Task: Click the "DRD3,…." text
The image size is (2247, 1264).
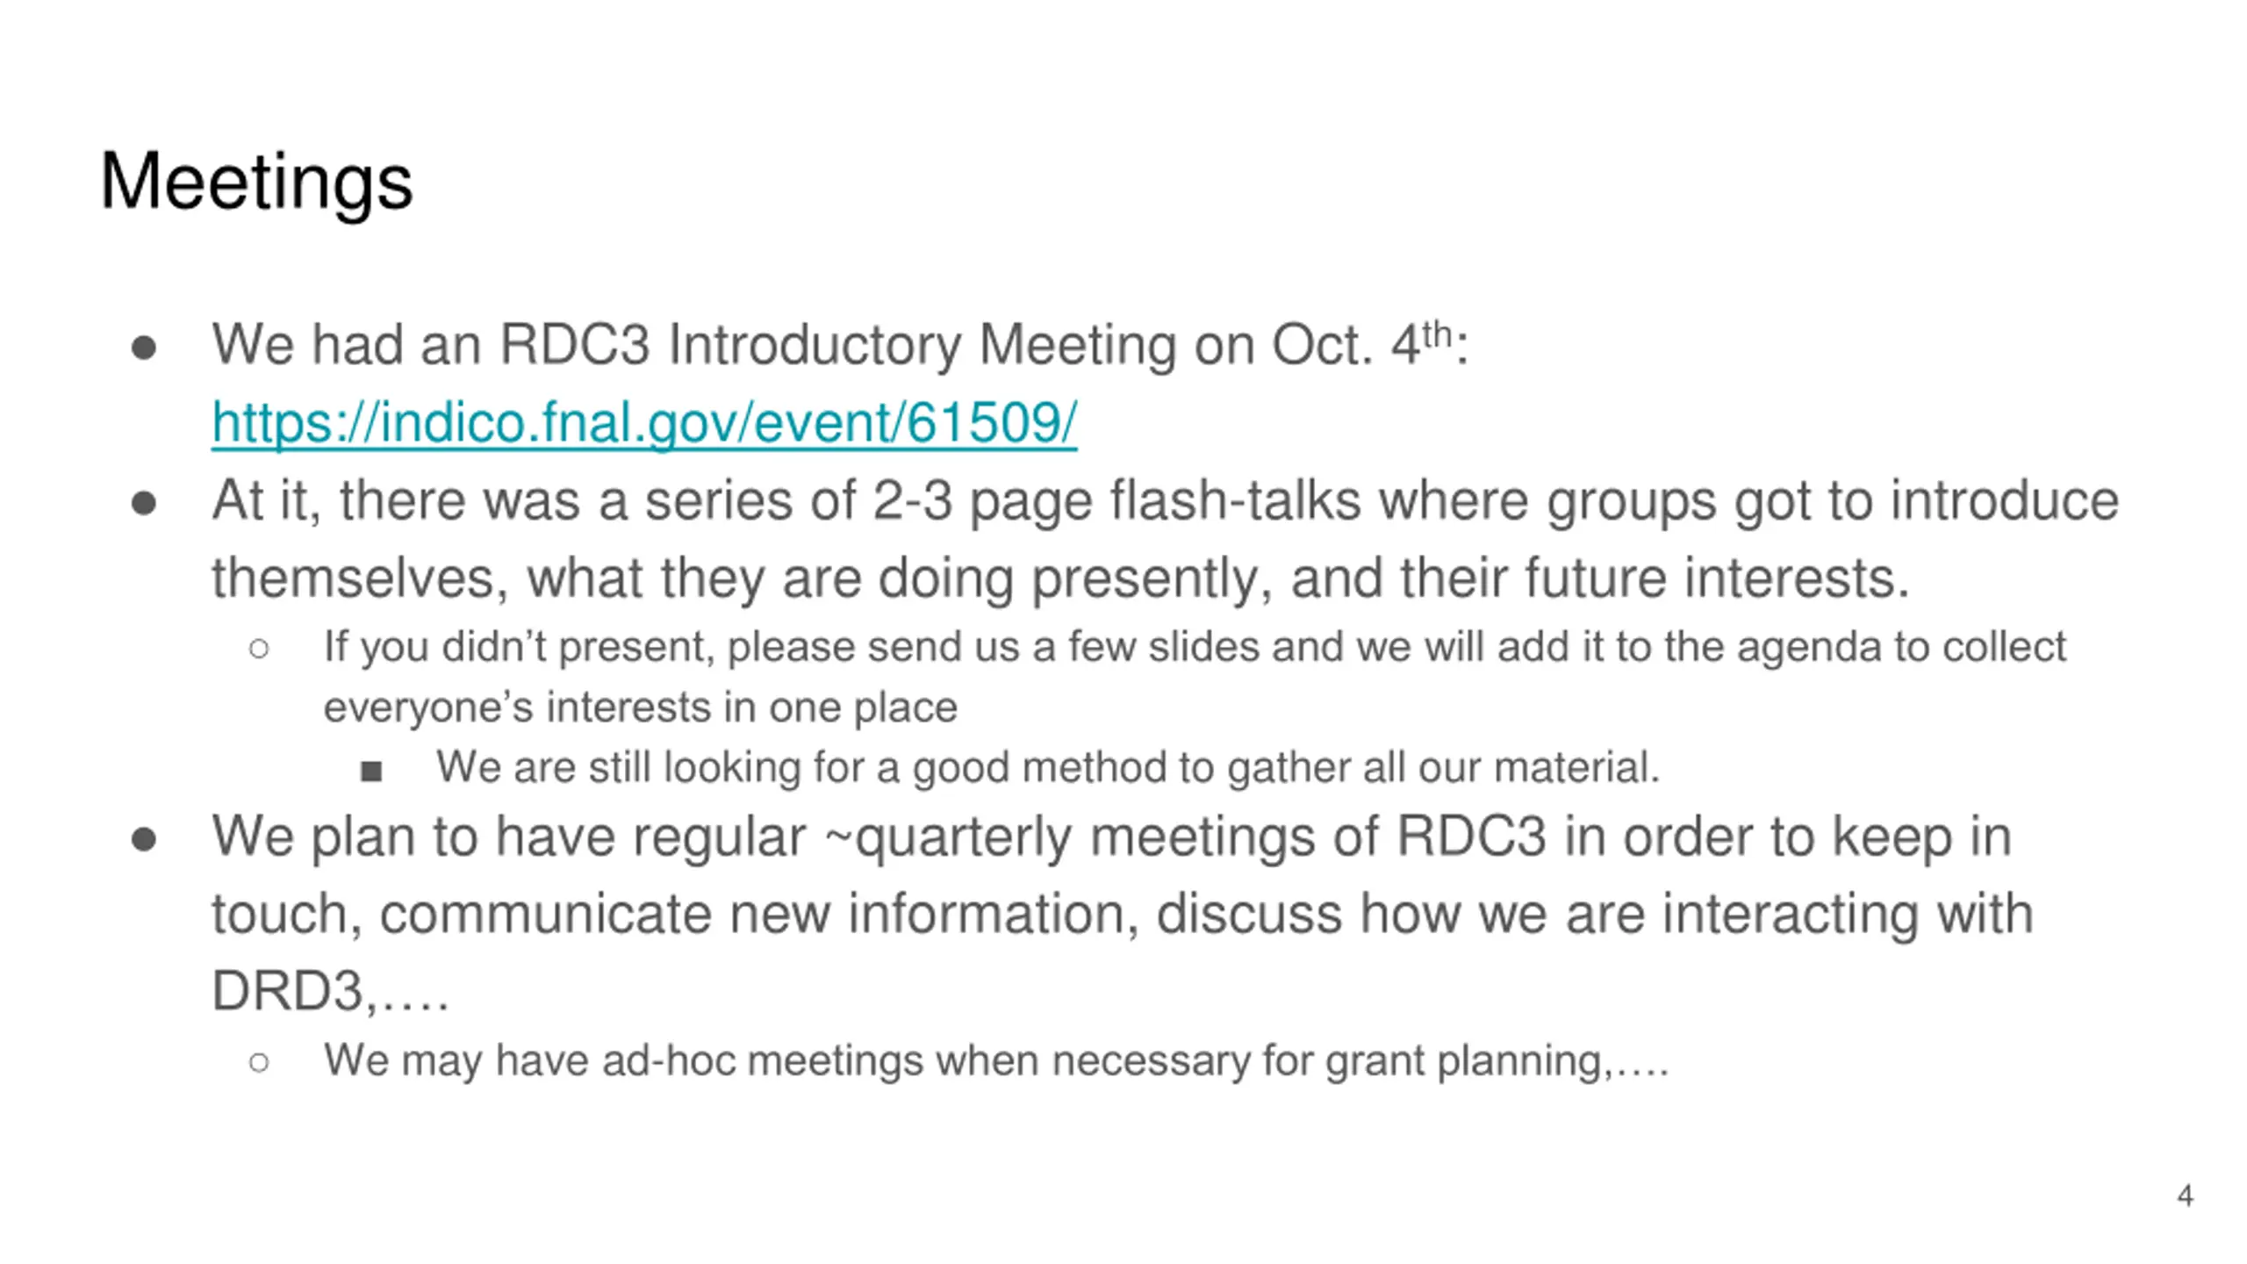Action: 330,991
